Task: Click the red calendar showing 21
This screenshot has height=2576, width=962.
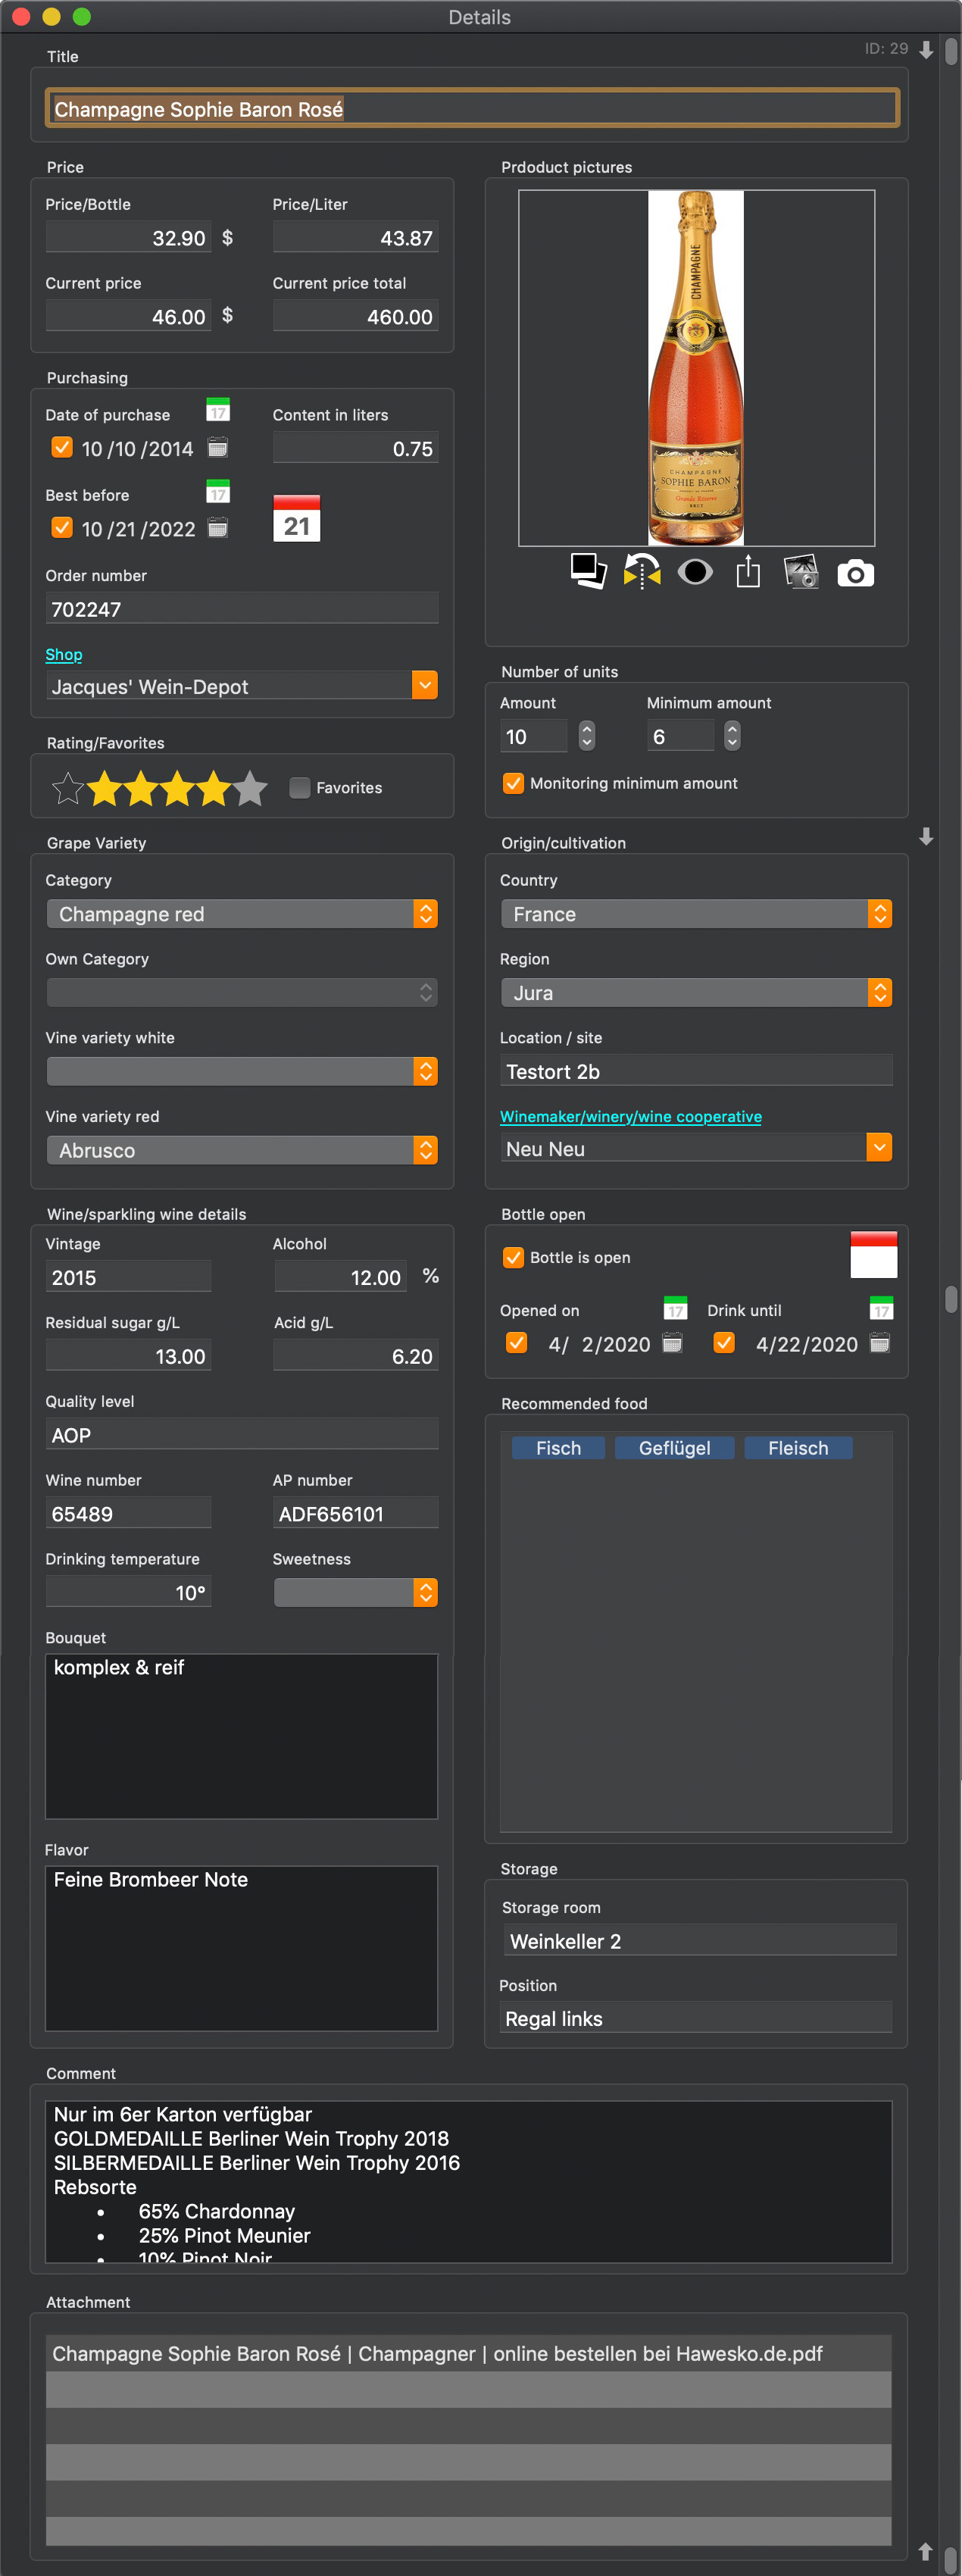Action: pos(296,518)
